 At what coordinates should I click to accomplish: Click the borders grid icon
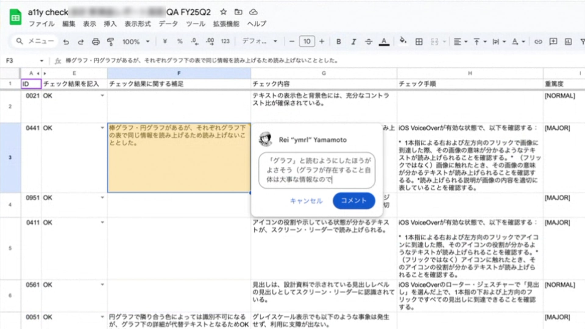(419, 42)
